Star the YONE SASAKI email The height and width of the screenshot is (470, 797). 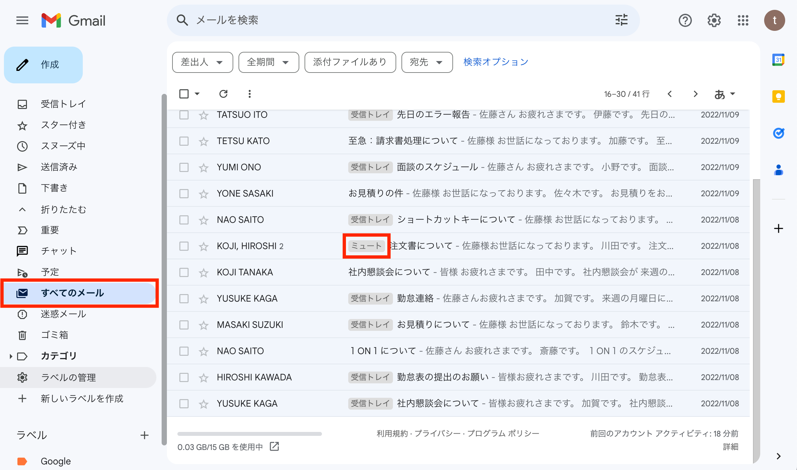[x=204, y=194]
